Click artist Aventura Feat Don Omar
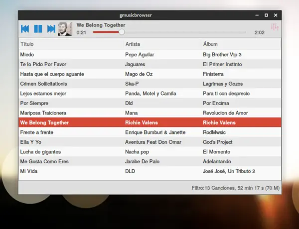Image resolution: width=299 pixels, height=229 pixels. [x=153, y=142]
